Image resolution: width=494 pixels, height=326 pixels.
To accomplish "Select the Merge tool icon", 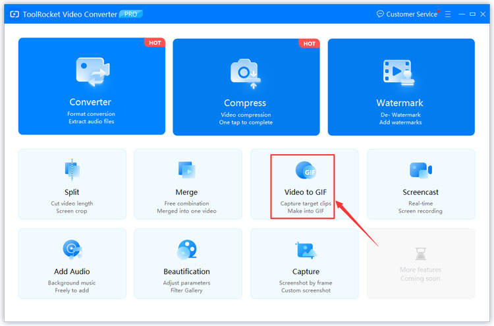I will click(x=187, y=170).
